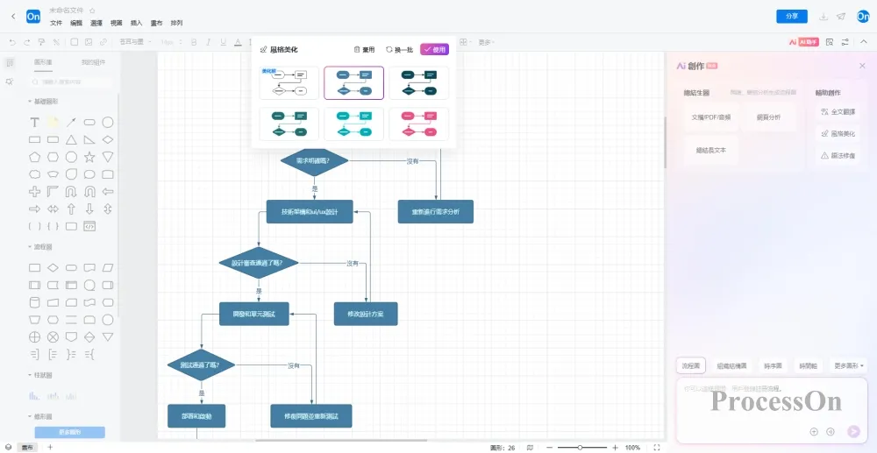Close the AI creation panel
This screenshot has width=877, height=453.
861,66
